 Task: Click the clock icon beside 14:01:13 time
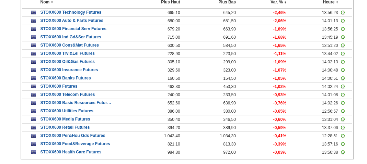[343, 21]
